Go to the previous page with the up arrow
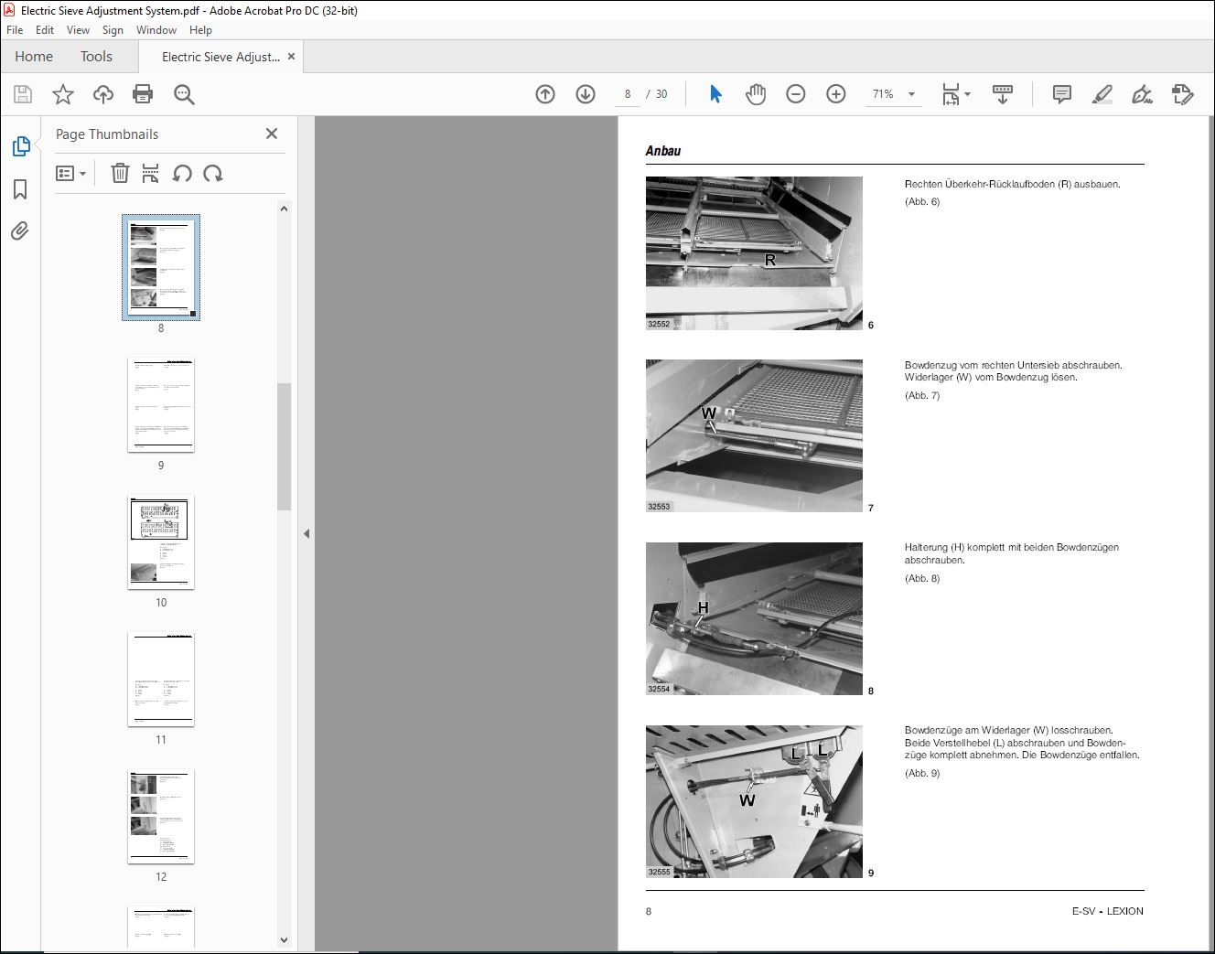This screenshot has height=954, width=1215. click(x=545, y=94)
